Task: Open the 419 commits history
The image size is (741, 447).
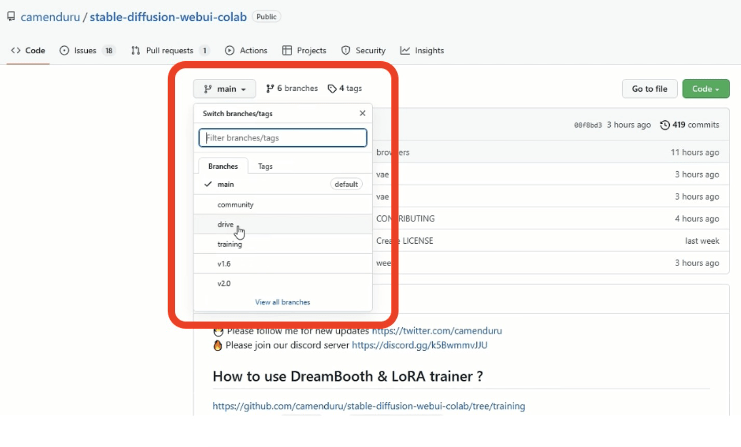Action: (690, 125)
